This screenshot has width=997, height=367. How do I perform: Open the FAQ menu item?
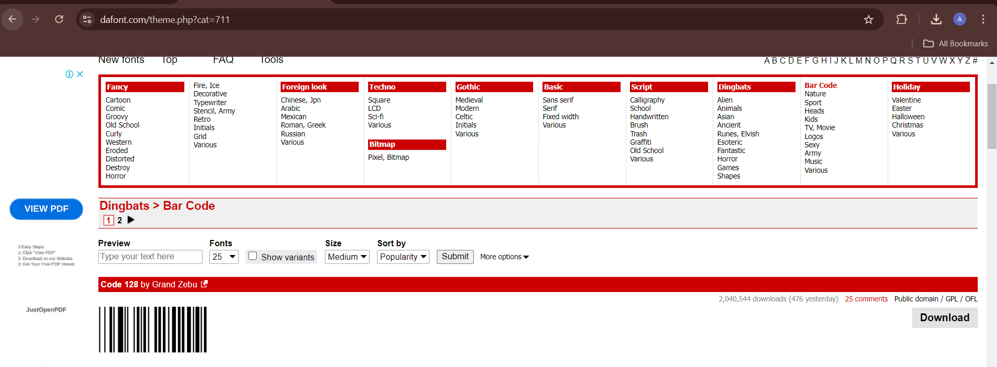223,60
